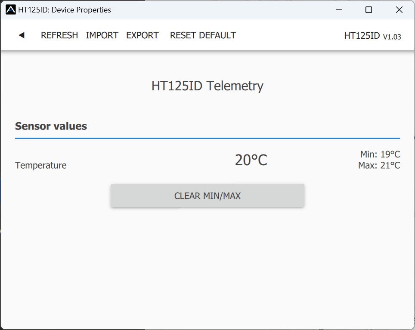
Task: Minimize the Device Properties window
Action: 339,9
